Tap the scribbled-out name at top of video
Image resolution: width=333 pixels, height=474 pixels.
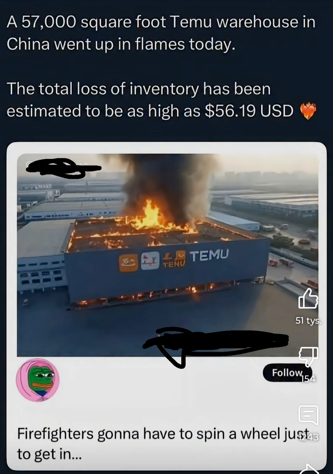coord(63,168)
